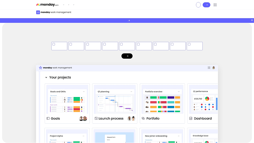Open the Q1 planning options menu
The height and width of the screenshot is (143, 254).
(131, 92)
